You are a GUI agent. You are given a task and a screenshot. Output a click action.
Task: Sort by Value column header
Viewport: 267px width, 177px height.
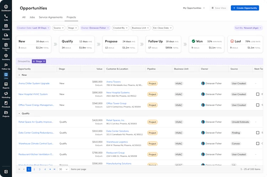[99, 69]
